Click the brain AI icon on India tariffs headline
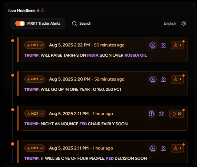The height and width of the screenshot is (167, 197). coord(153,45)
